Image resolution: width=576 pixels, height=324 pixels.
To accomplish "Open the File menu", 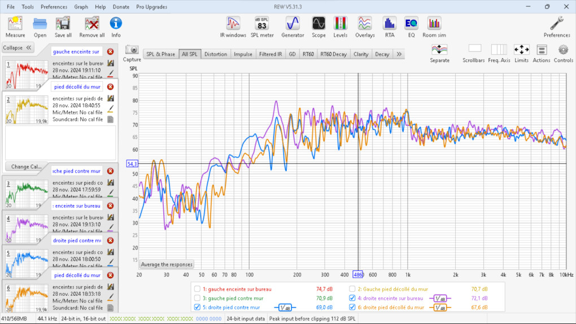I will [11, 7].
